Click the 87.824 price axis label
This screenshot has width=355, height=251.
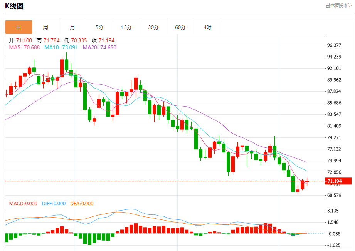[x=334, y=91]
